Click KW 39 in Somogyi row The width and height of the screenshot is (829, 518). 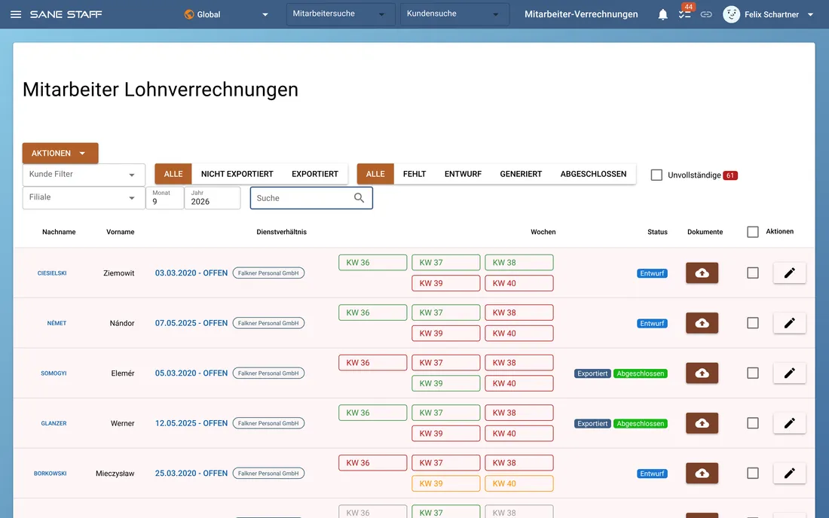tap(445, 383)
